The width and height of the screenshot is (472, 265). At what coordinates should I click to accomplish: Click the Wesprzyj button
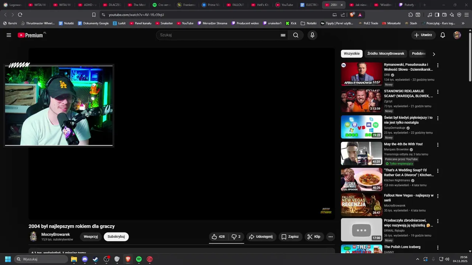91,237
